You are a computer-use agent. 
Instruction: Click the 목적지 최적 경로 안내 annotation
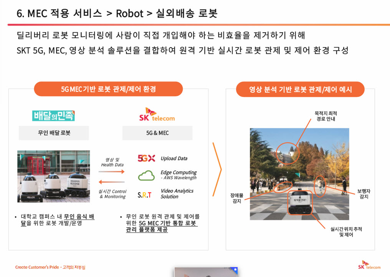coord(326,116)
